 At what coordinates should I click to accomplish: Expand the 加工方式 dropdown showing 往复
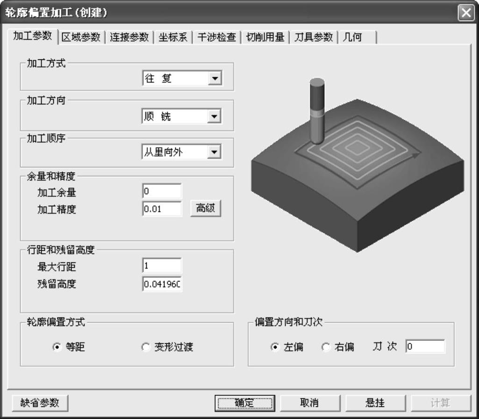tap(214, 79)
